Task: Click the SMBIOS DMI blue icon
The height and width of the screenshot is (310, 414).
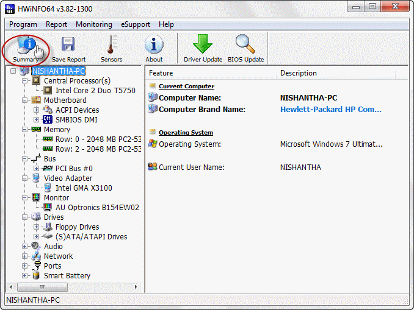Action: (x=48, y=119)
